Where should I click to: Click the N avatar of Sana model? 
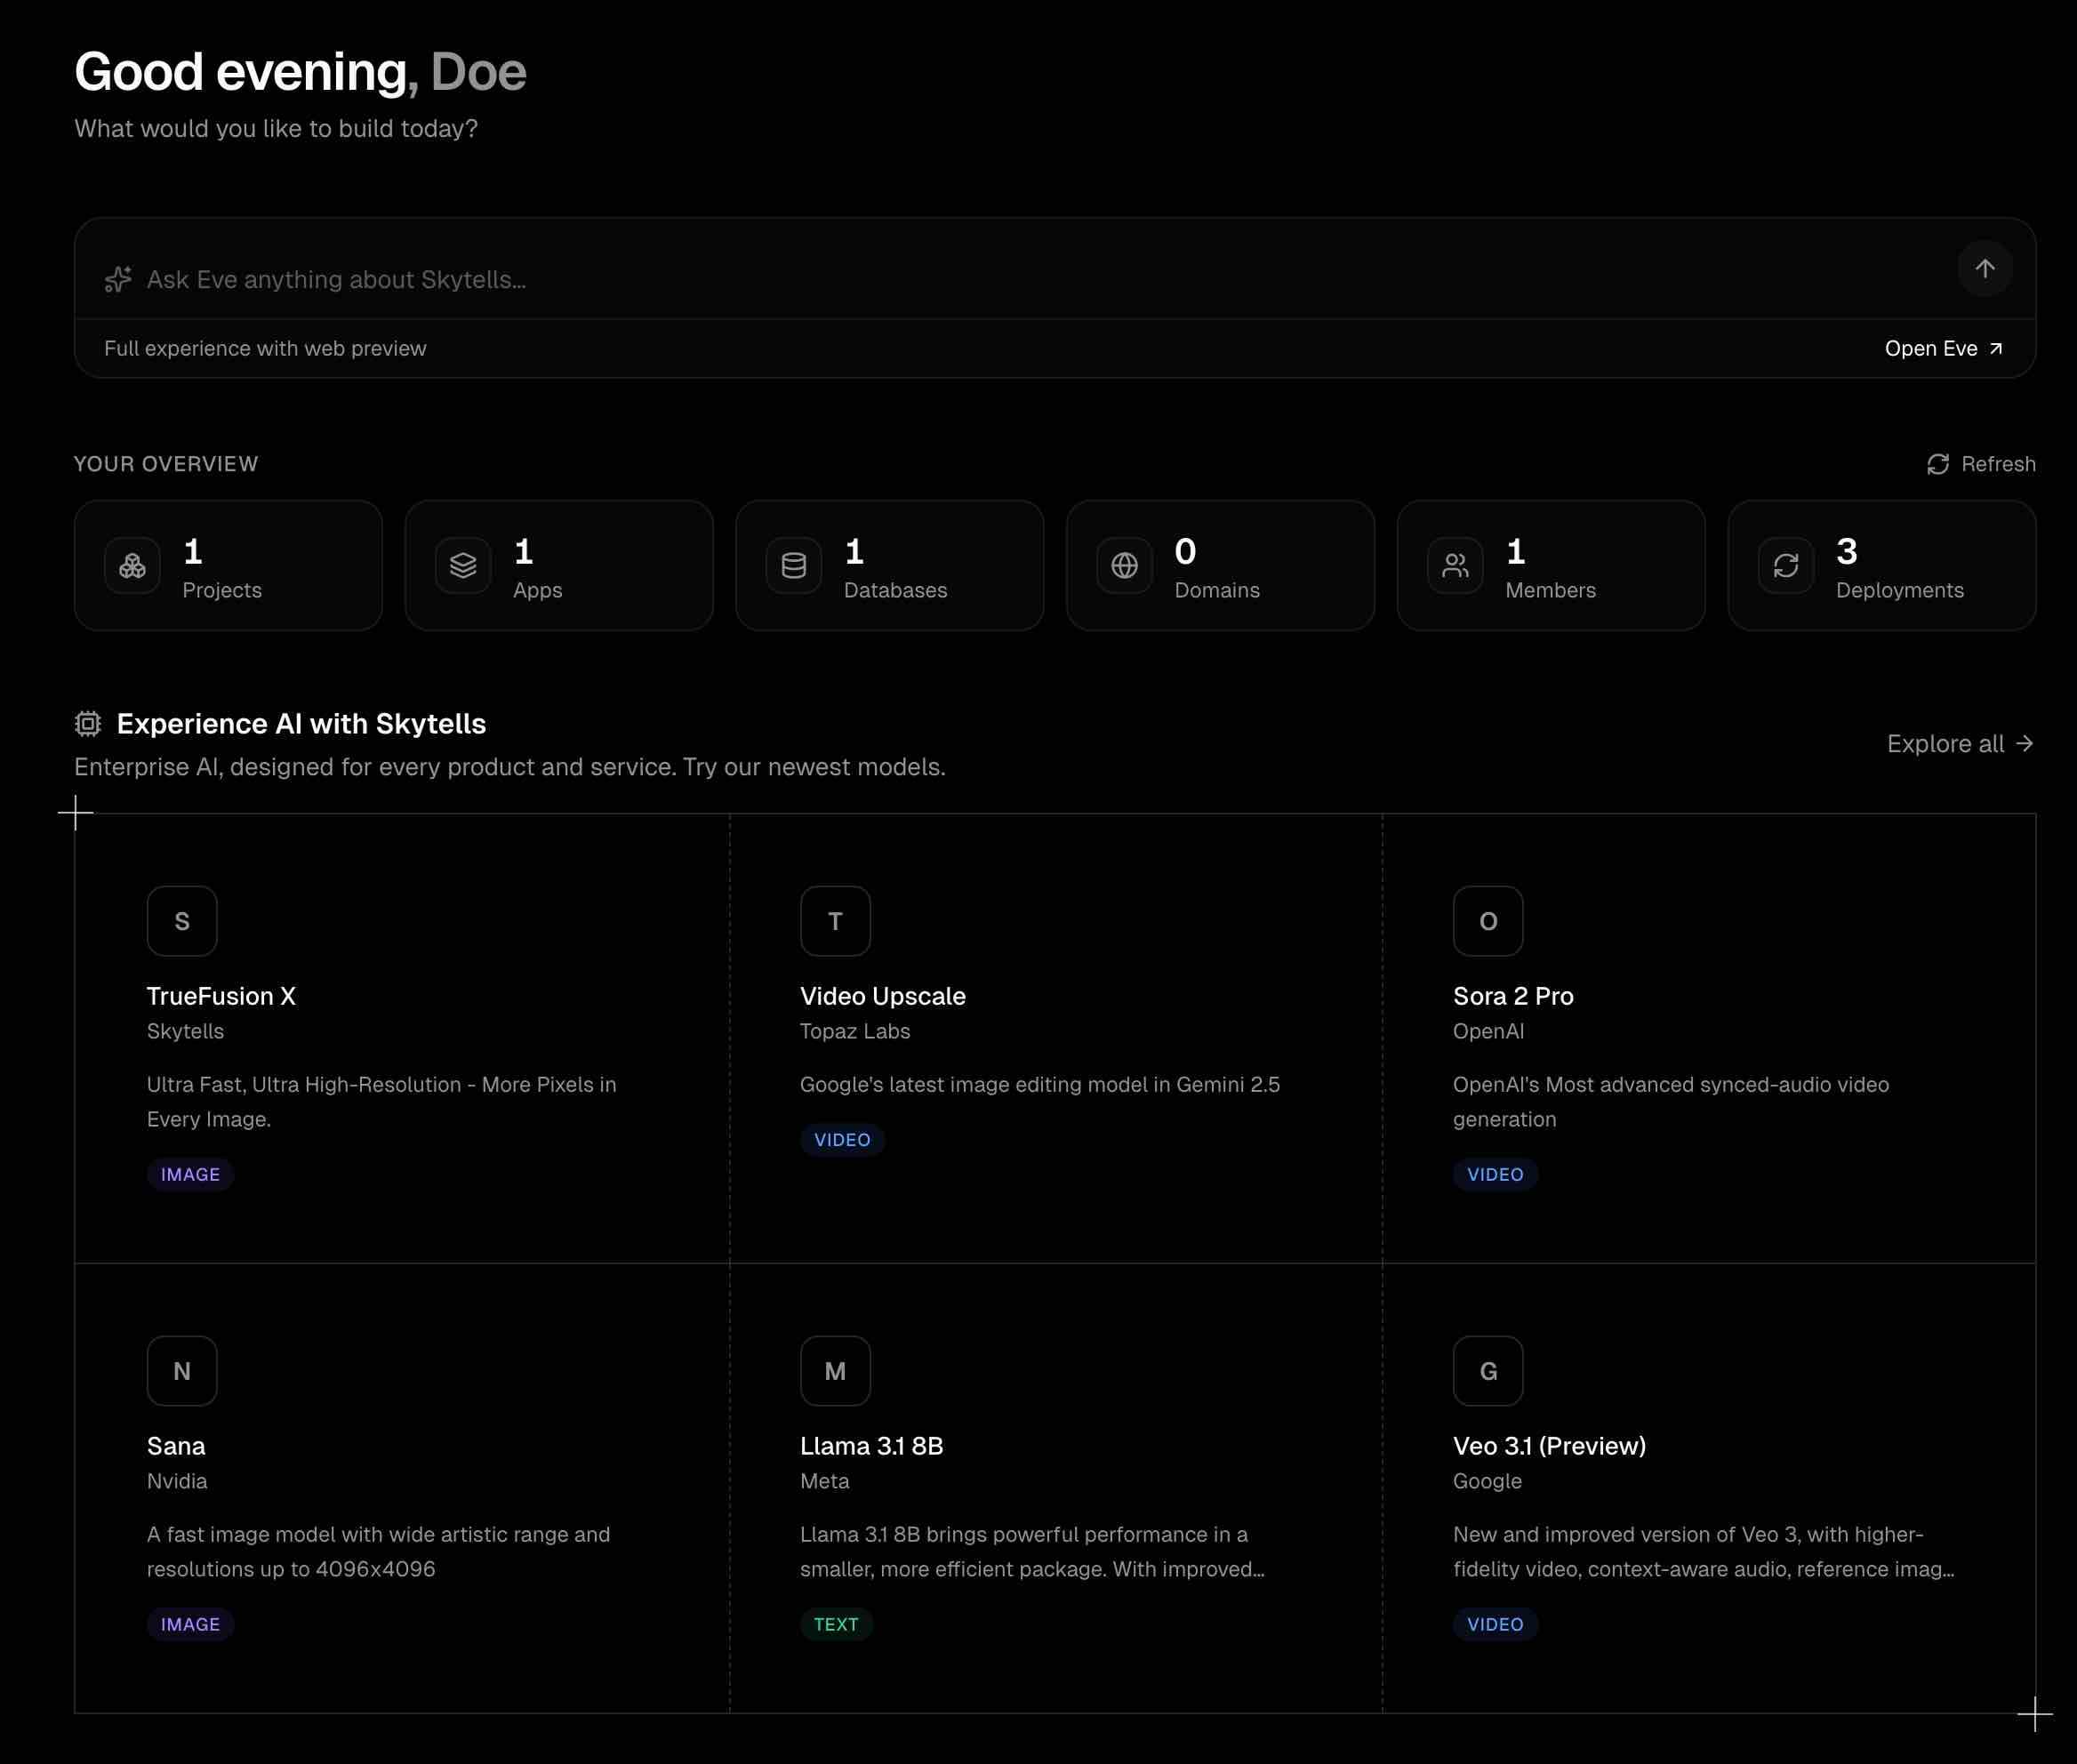click(182, 1371)
